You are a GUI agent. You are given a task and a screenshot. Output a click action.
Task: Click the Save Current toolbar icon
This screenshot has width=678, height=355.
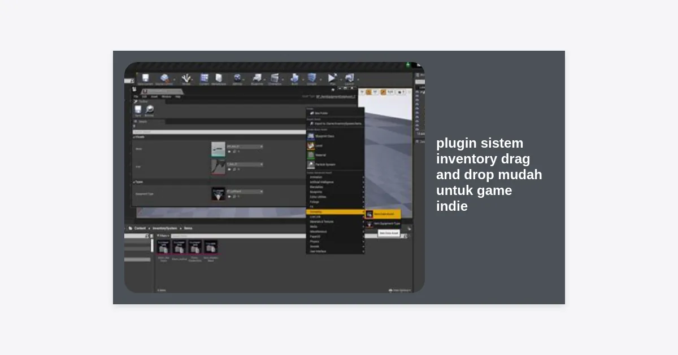click(x=145, y=78)
